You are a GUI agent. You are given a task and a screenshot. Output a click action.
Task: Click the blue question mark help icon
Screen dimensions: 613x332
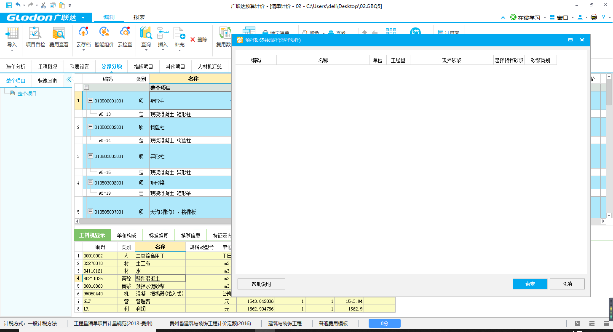point(603,17)
